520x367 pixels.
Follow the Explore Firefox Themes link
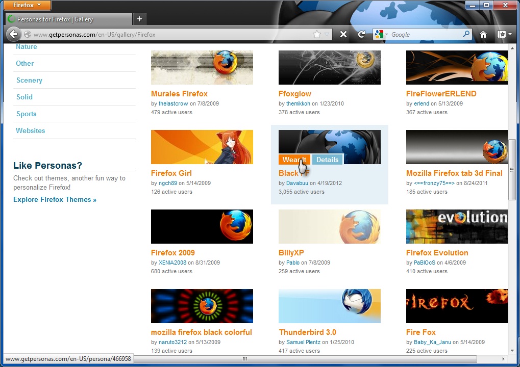click(55, 199)
